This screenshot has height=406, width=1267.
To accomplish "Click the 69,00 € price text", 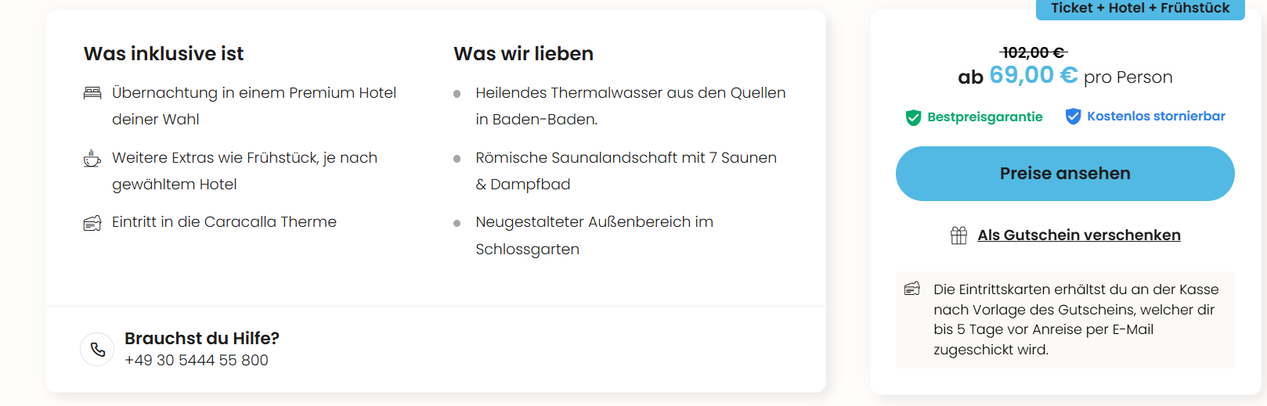I will click(1033, 75).
